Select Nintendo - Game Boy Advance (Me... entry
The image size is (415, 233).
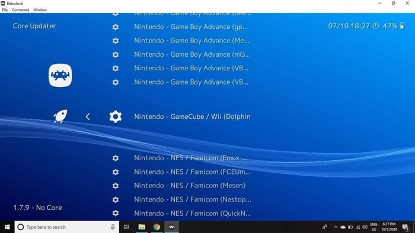pyautogui.click(x=191, y=41)
